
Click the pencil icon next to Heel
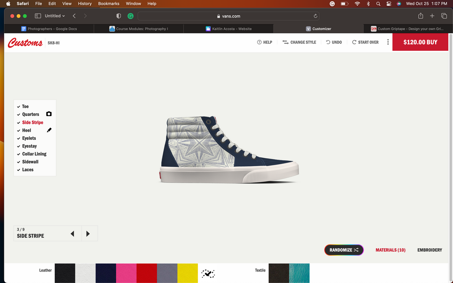[49, 130]
